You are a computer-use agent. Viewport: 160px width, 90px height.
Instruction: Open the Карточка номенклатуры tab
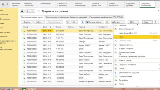point(81,4)
